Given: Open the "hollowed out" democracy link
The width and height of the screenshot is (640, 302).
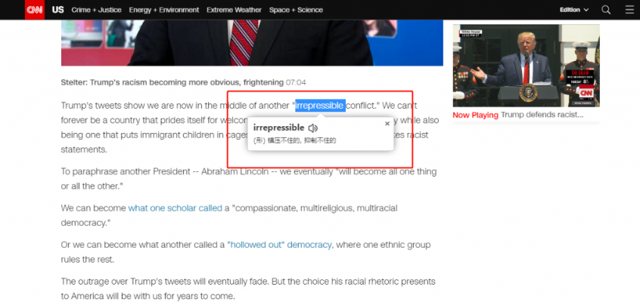Looking at the screenshot, I should coord(279,245).
